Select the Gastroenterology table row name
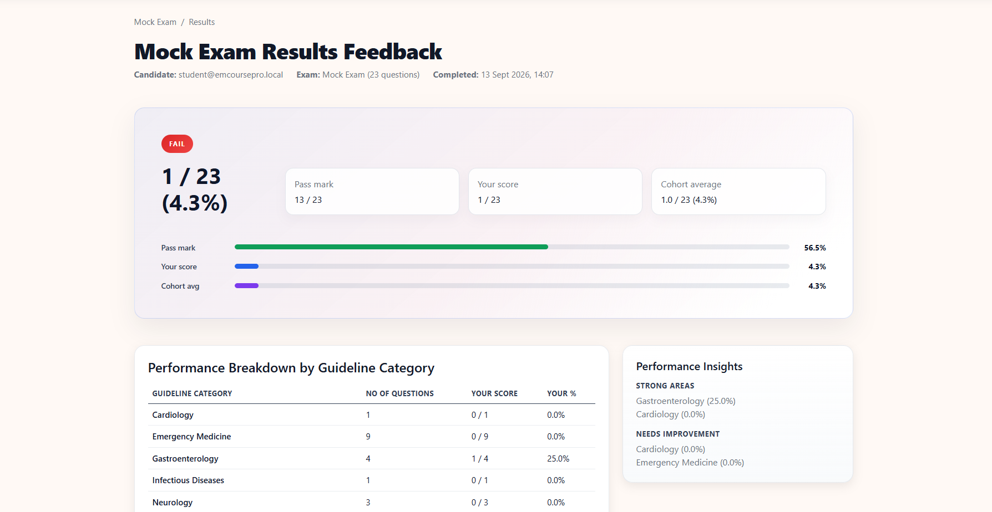This screenshot has height=512, width=992. 185,459
